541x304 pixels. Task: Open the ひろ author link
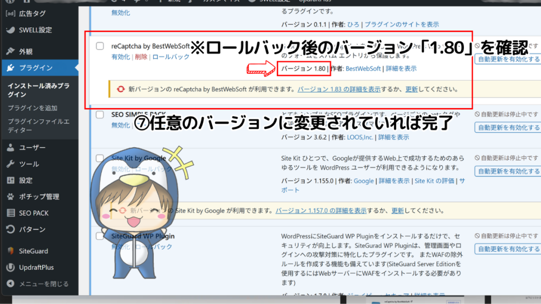353,24
